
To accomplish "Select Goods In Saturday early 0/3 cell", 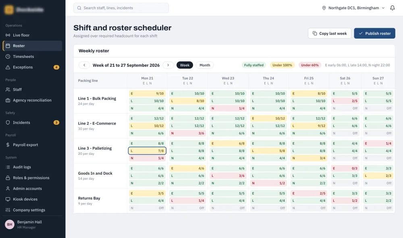I will pyautogui.click(x=345, y=168).
